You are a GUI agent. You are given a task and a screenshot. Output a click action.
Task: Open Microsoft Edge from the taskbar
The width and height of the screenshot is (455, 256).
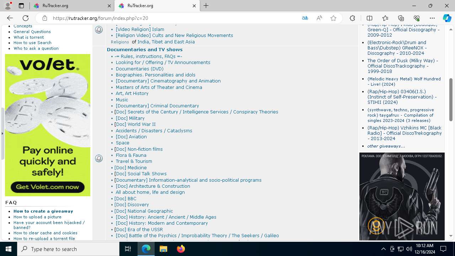[x=146, y=249]
